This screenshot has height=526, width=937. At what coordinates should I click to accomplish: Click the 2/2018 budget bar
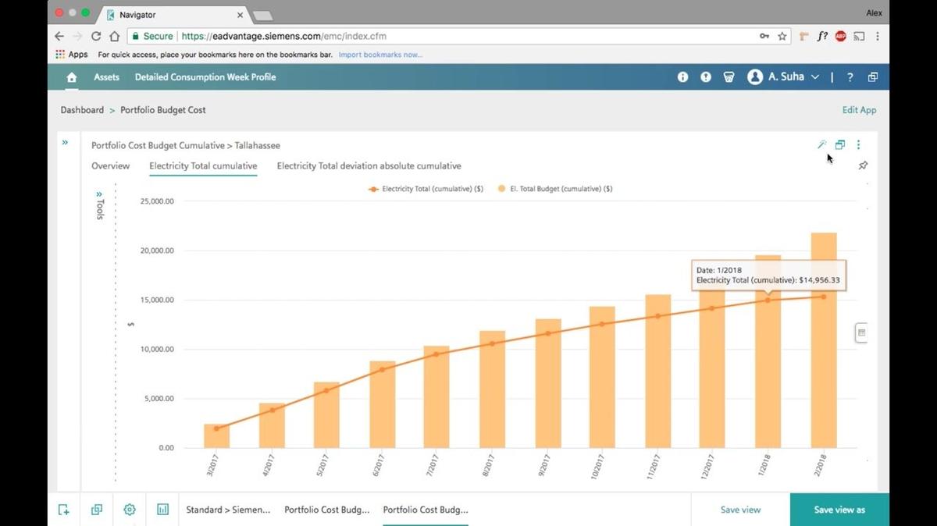pos(824,340)
